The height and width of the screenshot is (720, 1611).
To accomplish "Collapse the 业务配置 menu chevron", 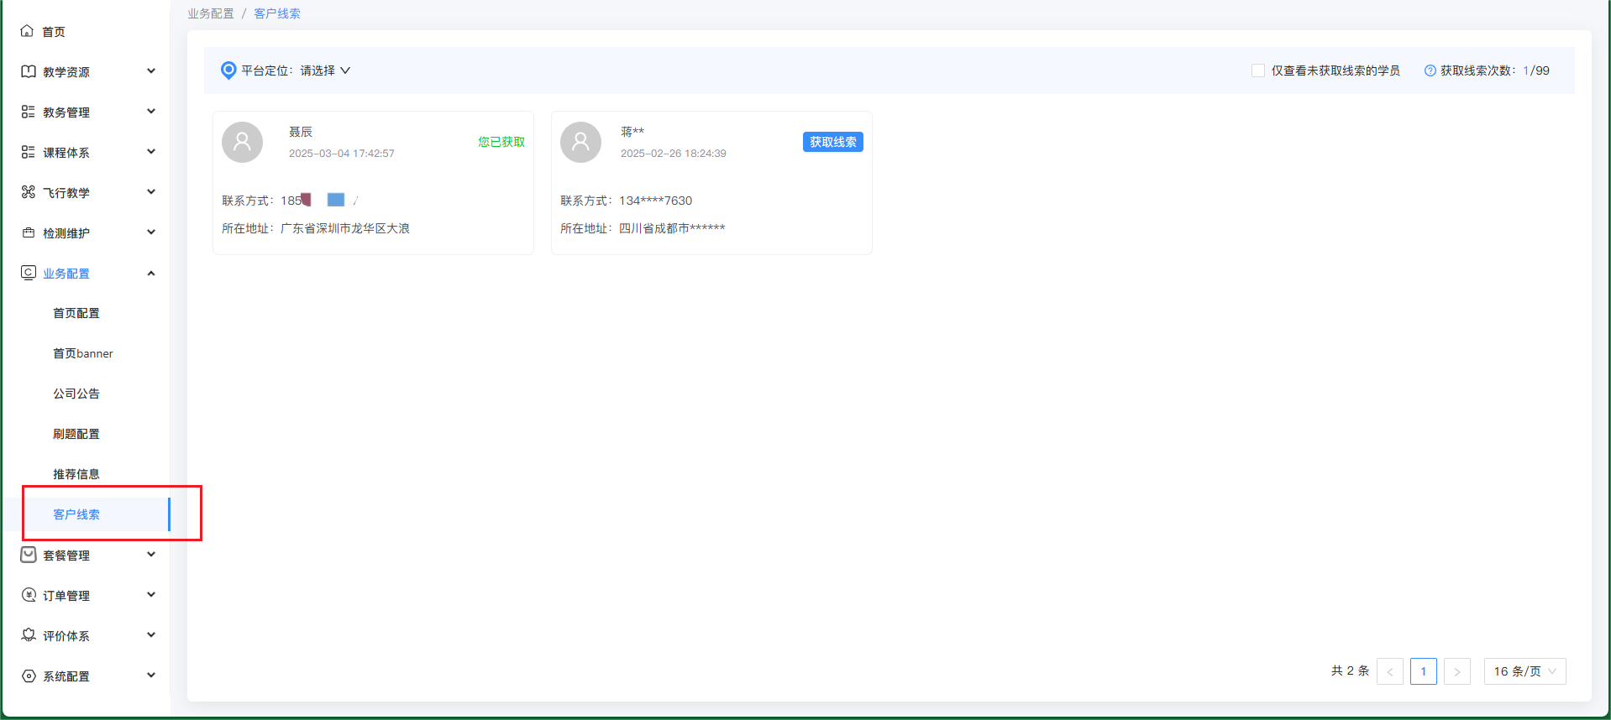I will (151, 273).
